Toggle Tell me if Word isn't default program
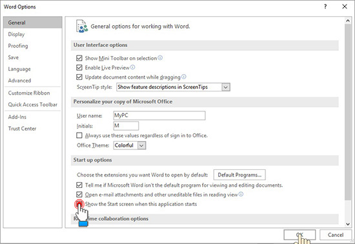 tap(79, 185)
